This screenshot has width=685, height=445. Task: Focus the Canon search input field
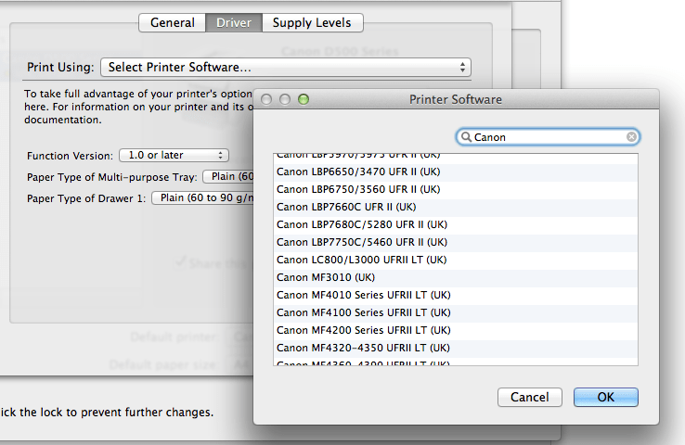pyautogui.click(x=548, y=137)
